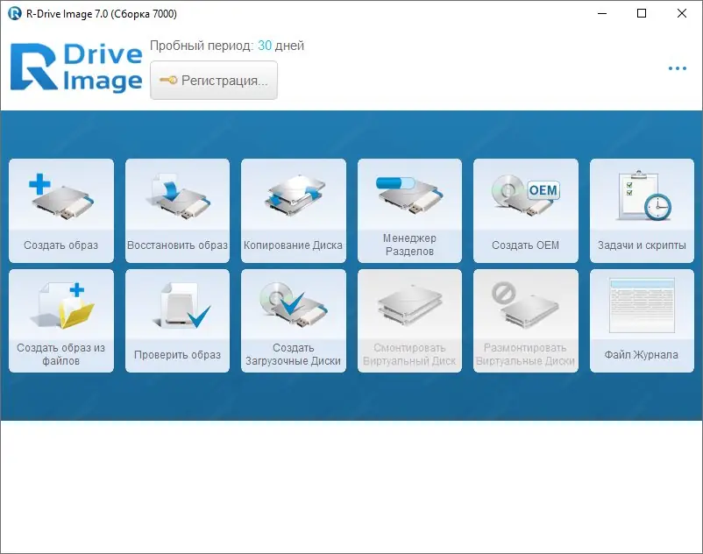Open the "Создать образ" tool
Image resolution: width=703 pixels, height=554 pixels.
(x=60, y=209)
